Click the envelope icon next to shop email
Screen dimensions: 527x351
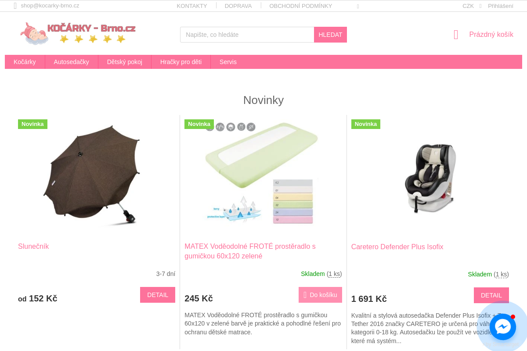(x=15, y=6)
